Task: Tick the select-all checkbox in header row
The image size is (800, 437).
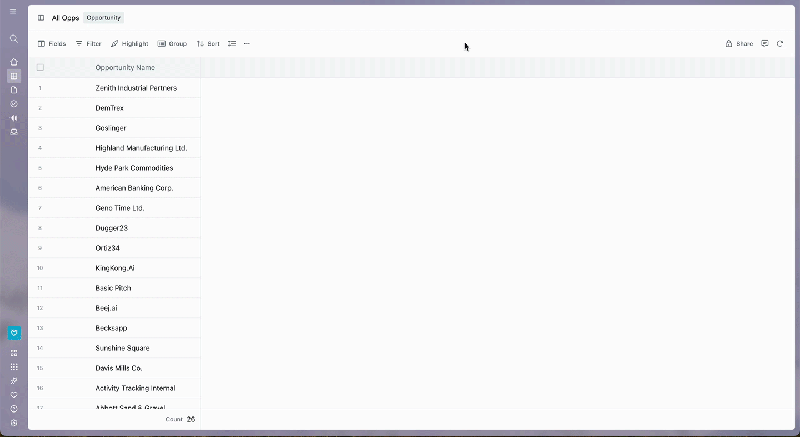Action: (x=40, y=67)
